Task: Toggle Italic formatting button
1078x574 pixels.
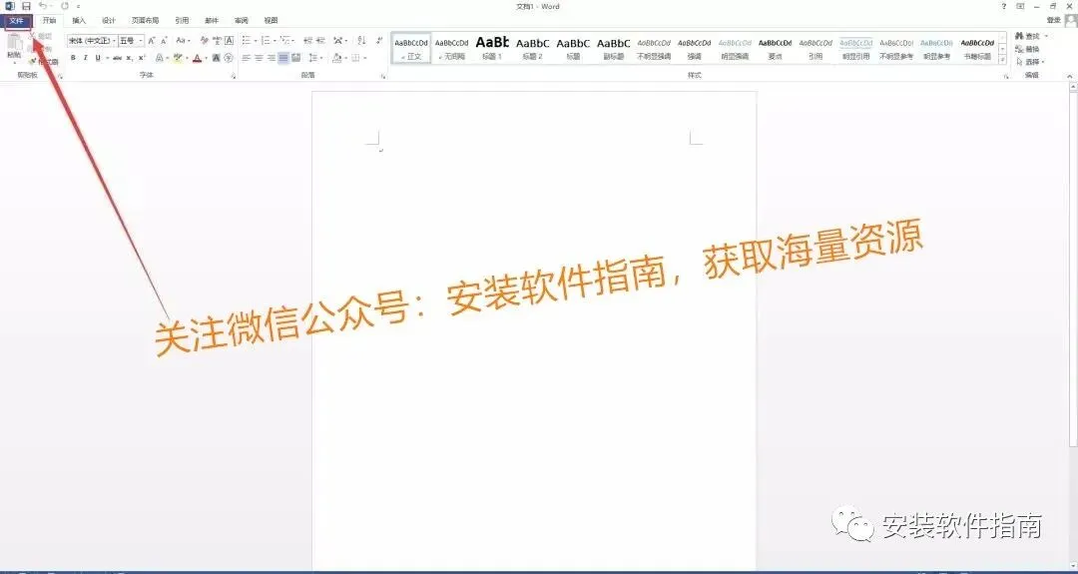Action: (x=85, y=59)
